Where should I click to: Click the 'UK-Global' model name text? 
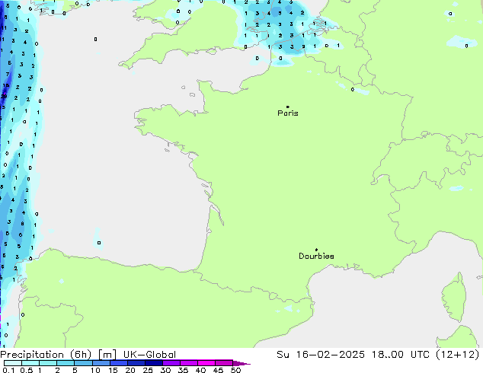pos(149,355)
